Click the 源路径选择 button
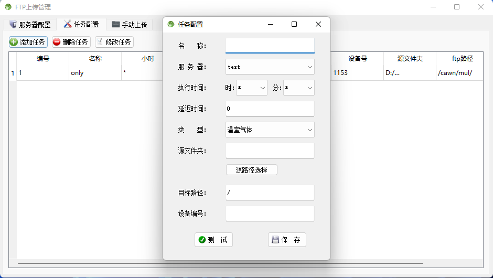This screenshot has height=278, width=493. (x=252, y=170)
